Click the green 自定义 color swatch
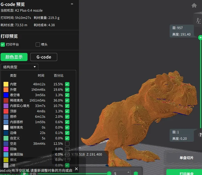 tap(6, 138)
